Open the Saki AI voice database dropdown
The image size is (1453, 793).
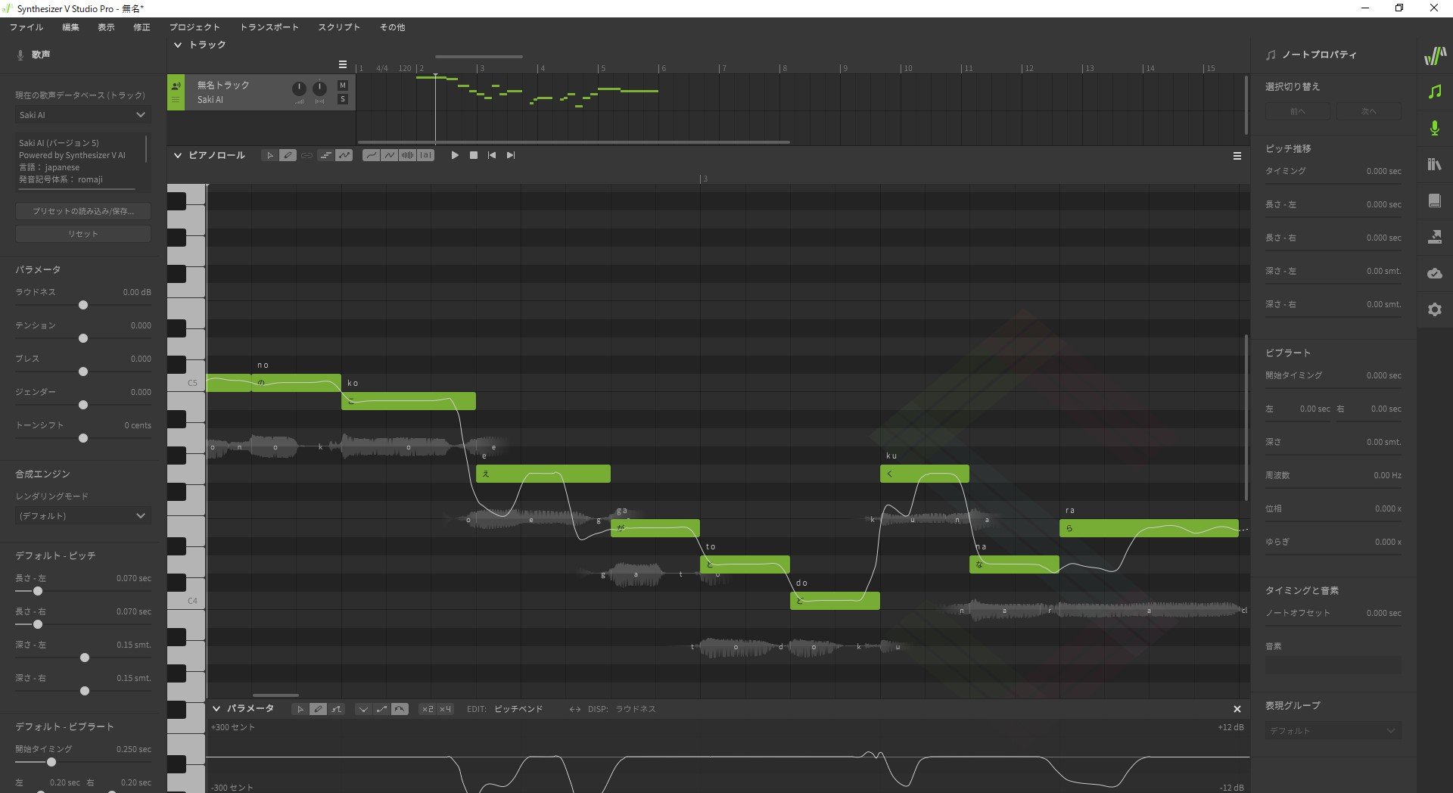[82, 115]
